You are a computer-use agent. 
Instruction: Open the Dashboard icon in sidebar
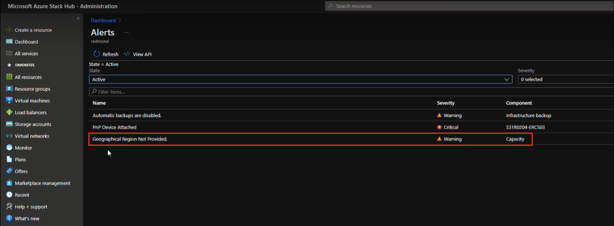[9, 41]
